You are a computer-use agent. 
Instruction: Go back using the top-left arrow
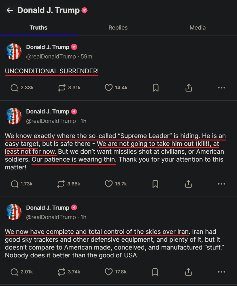click(x=10, y=10)
